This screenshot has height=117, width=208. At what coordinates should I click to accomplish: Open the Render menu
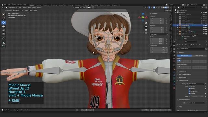pyautogui.click(x=14, y=5)
